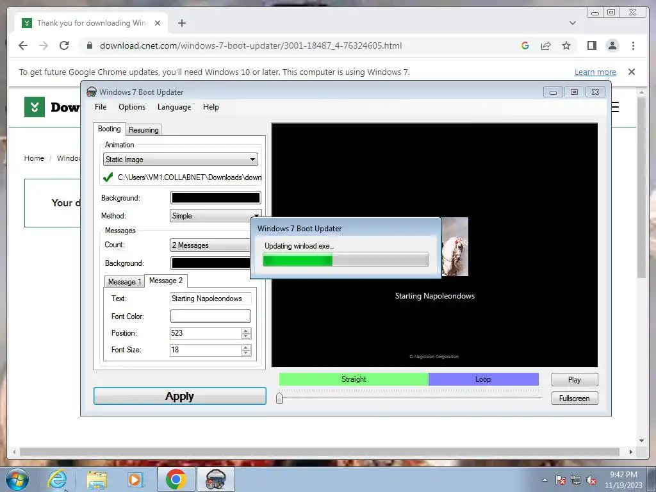Image resolution: width=656 pixels, height=492 pixels.
Task: Click the blue Loop animation segment
Action: 484,379
